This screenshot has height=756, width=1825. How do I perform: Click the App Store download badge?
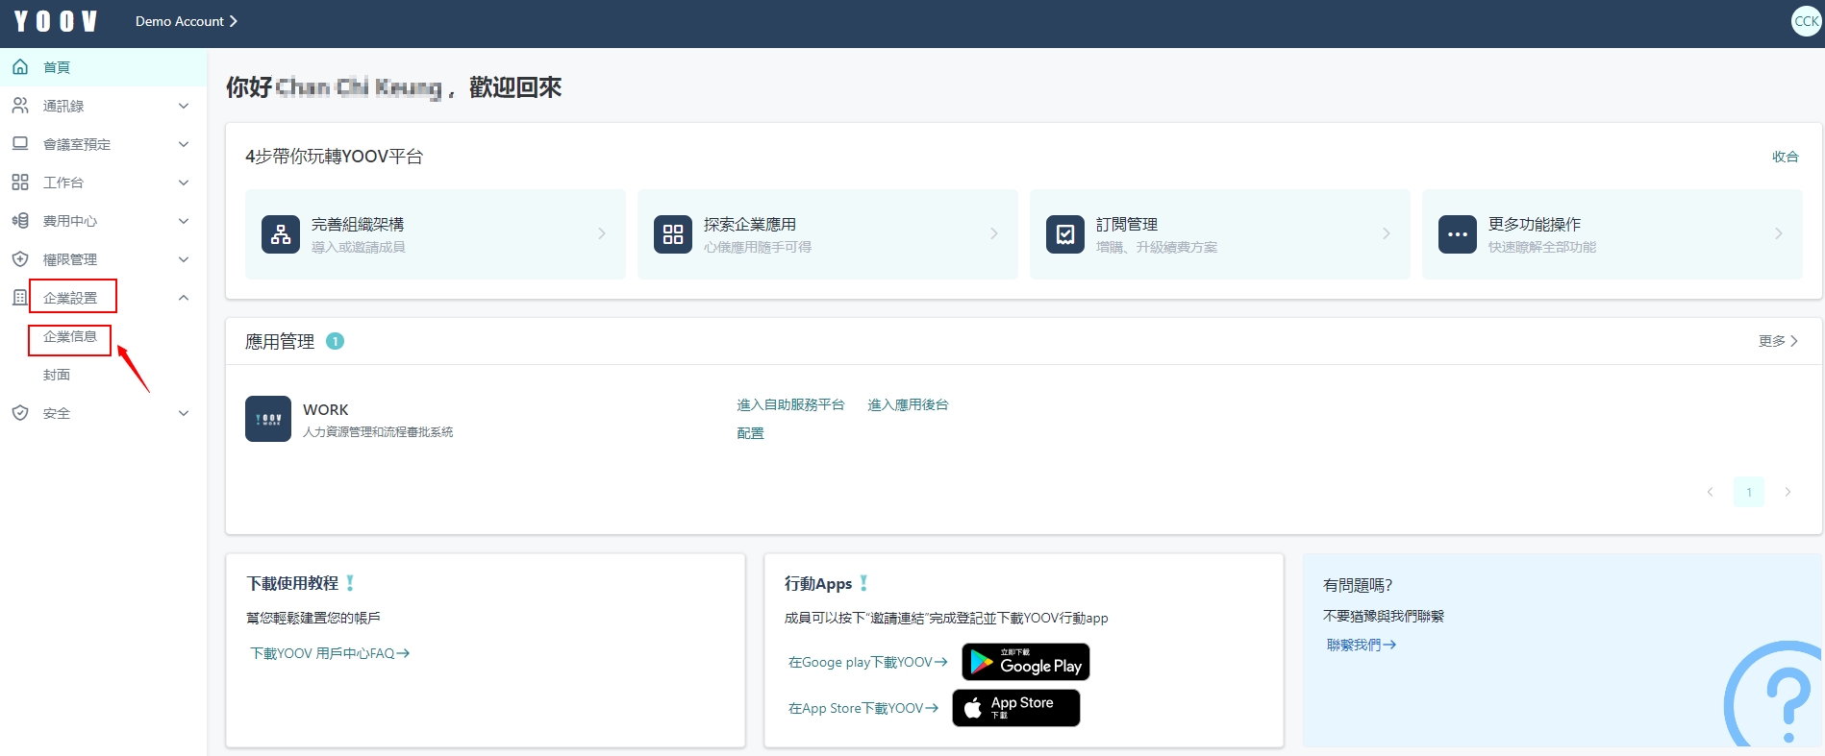tap(1015, 708)
